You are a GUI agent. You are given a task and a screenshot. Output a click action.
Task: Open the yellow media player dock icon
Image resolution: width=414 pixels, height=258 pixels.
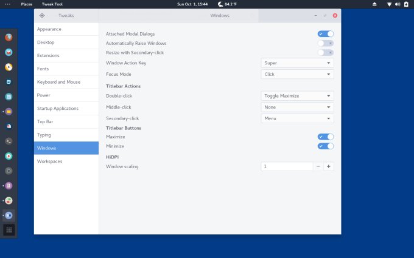coord(9,67)
